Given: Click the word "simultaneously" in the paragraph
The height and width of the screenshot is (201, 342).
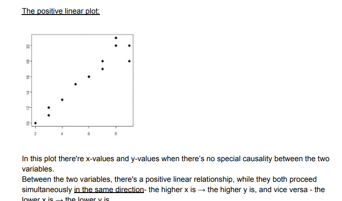Looking at the screenshot, I should [x=47, y=190].
